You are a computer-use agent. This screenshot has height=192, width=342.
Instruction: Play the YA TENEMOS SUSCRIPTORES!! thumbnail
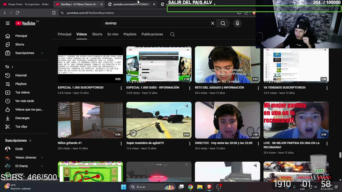point(296,65)
